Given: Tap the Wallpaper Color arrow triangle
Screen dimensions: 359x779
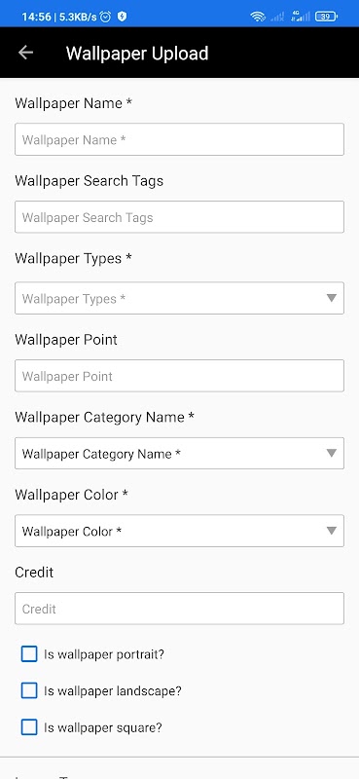Looking at the screenshot, I should tap(331, 531).
